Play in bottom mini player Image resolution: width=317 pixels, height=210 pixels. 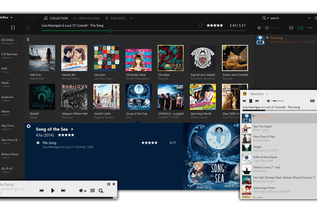(53, 190)
